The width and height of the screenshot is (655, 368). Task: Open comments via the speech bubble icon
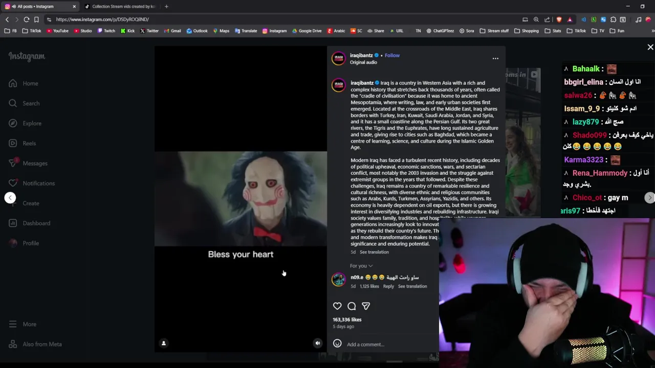[x=352, y=306]
